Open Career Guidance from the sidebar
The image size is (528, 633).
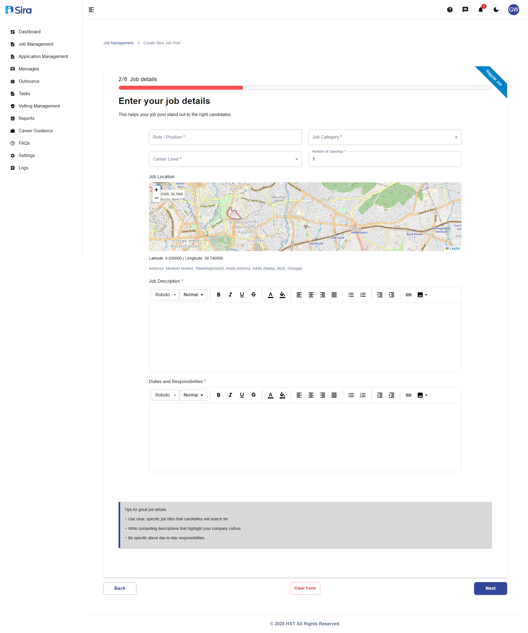[35, 131]
